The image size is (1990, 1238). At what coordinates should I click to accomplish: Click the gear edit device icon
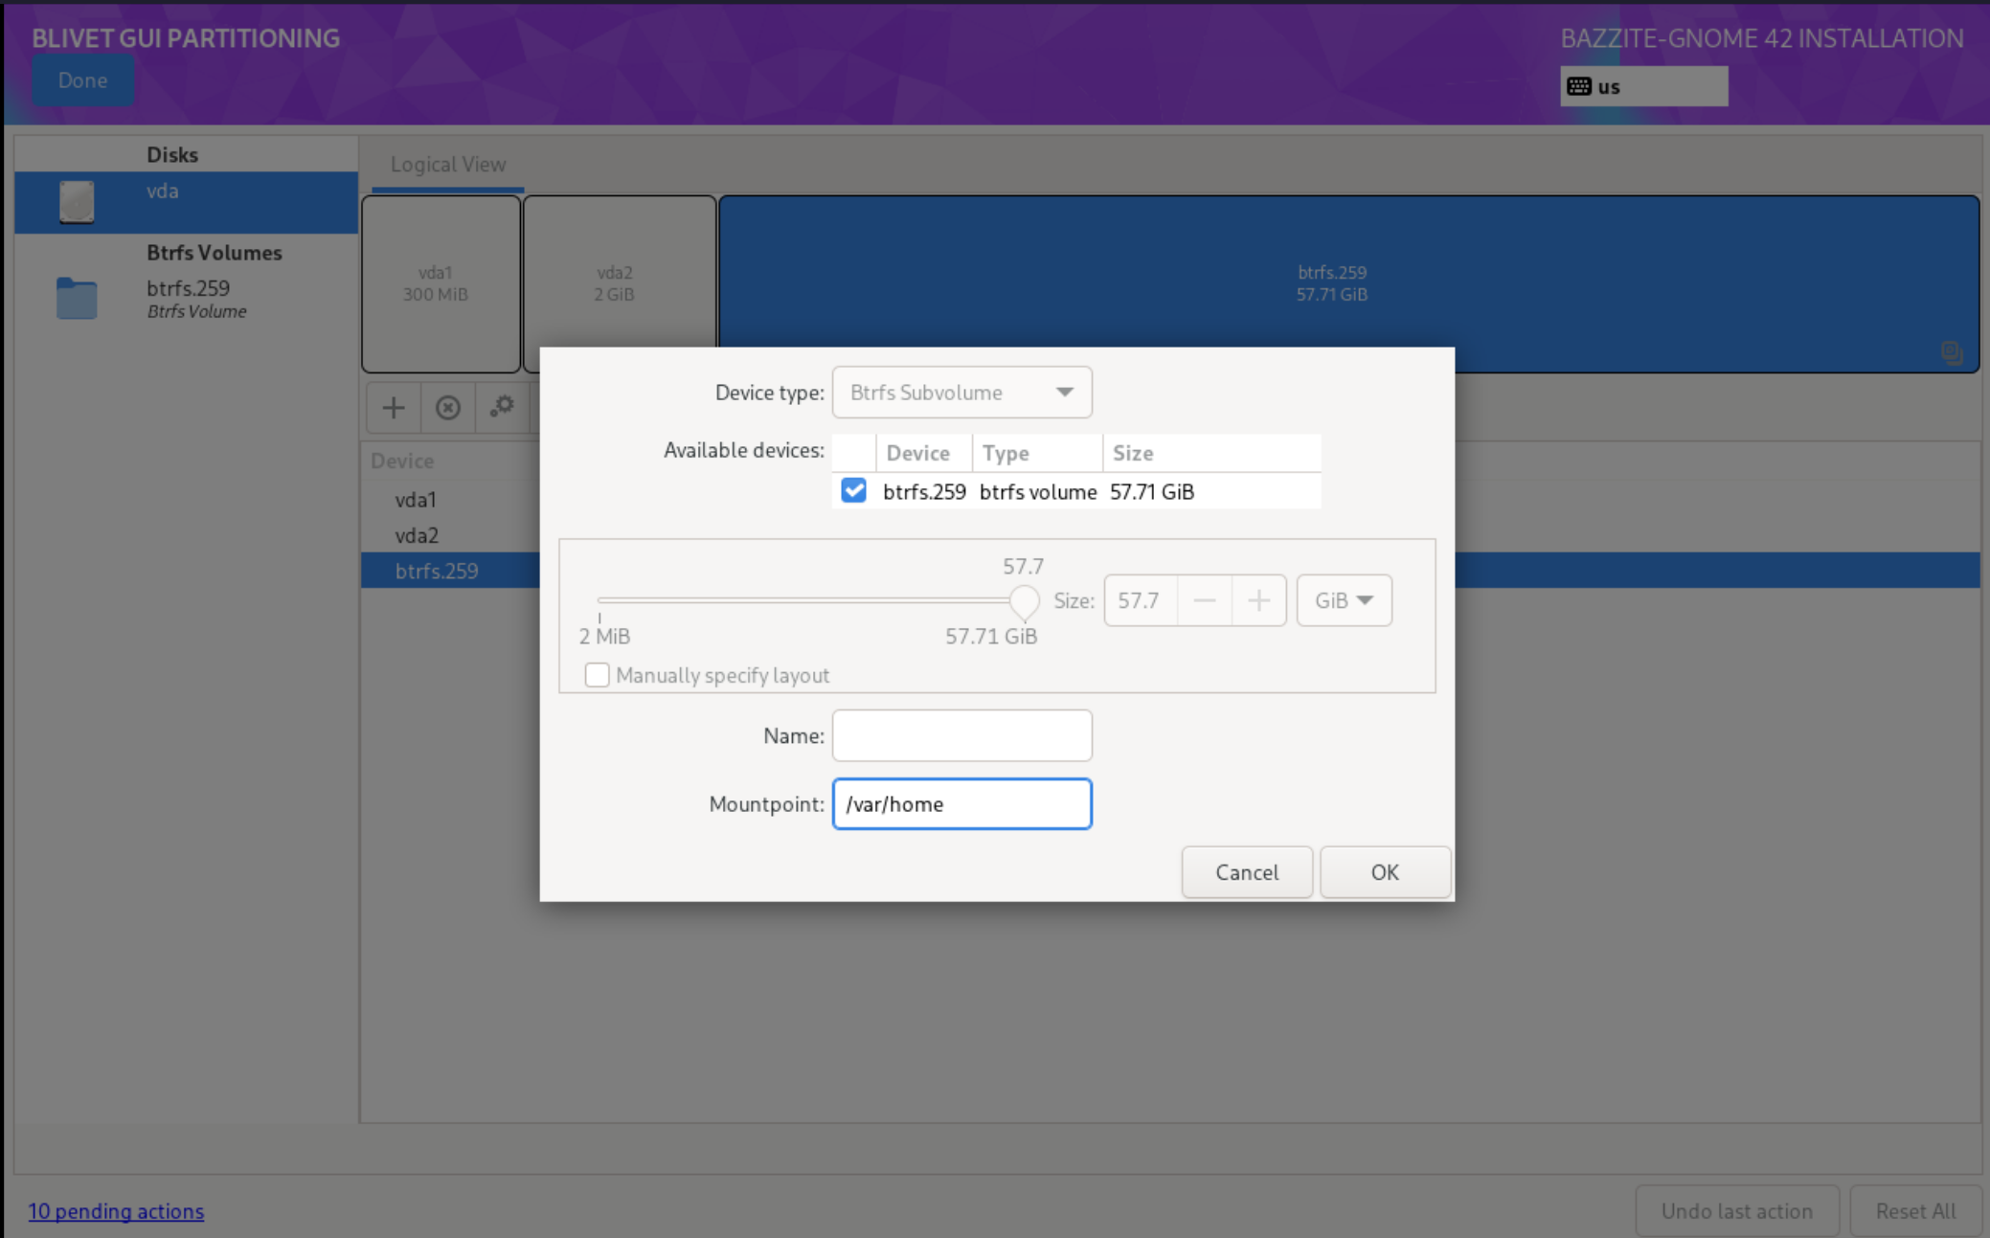coord(502,407)
